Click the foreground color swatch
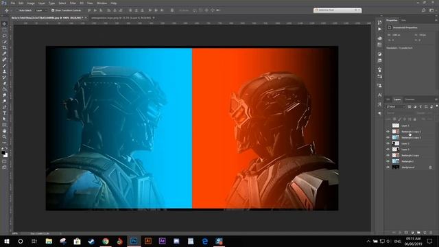 (3, 152)
